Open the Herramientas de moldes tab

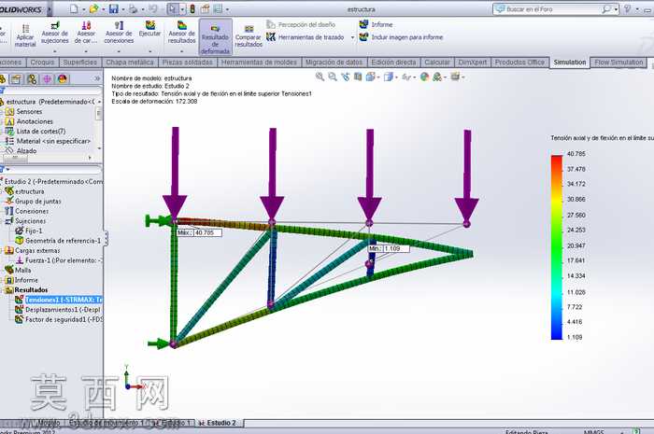[259, 62]
